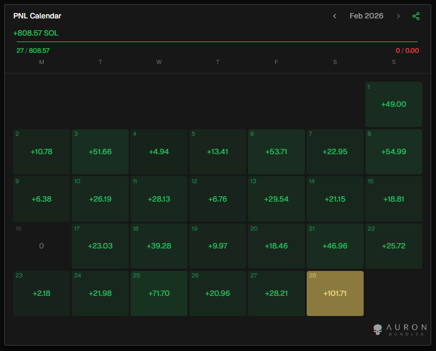Select day 21 showing +46.96
The image size is (436, 351).
(x=335, y=246)
